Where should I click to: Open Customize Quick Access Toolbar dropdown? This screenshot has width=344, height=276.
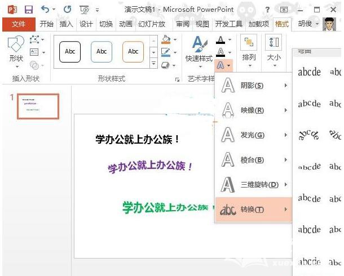point(97,10)
